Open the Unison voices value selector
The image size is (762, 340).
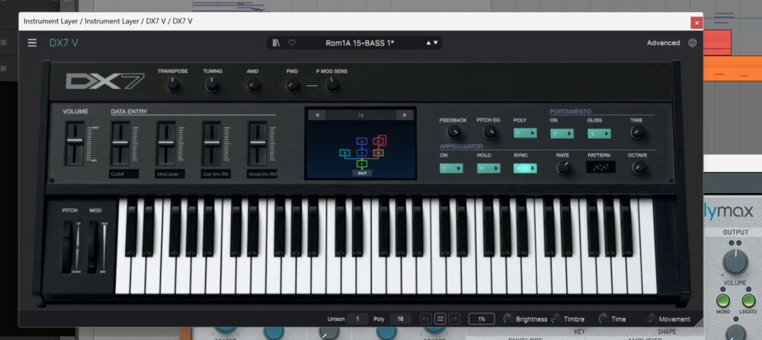358,319
